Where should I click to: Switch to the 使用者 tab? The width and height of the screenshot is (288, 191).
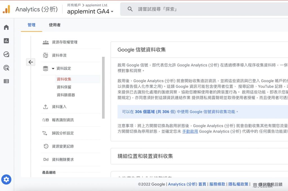point(55,25)
